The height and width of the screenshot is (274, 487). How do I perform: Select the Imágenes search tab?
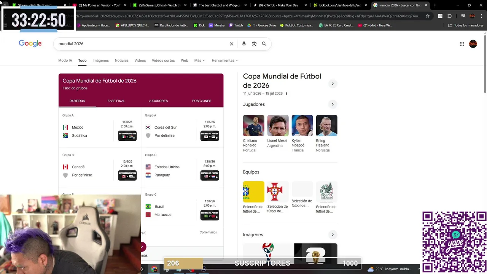(100, 61)
